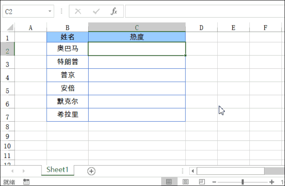This screenshot has width=285, height=186.
Task: Select column E header
Action: pos(233,28)
